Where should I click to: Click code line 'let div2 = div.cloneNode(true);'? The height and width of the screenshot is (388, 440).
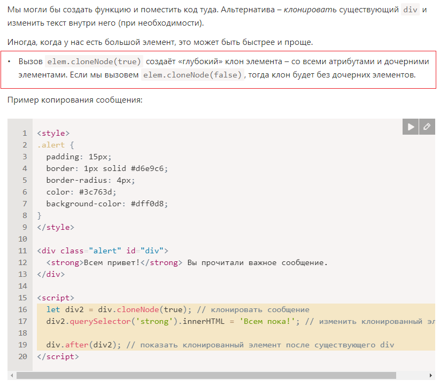pyautogui.click(x=119, y=309)
